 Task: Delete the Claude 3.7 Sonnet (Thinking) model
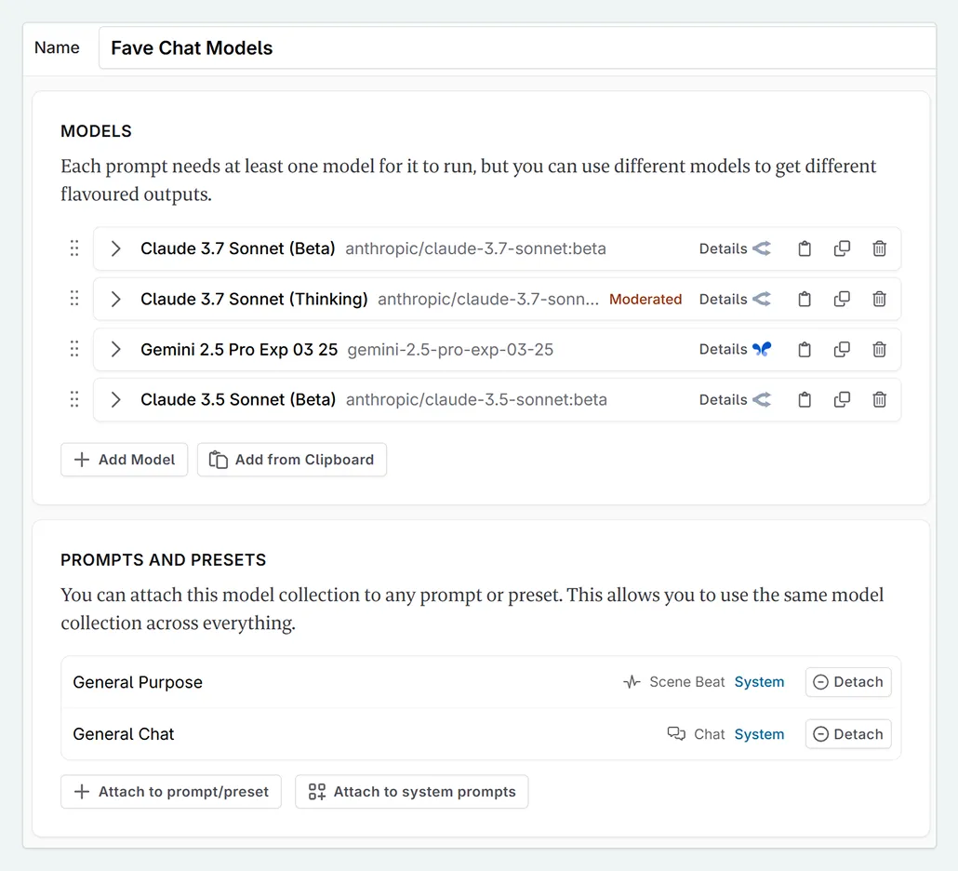[x=879, y=299]
